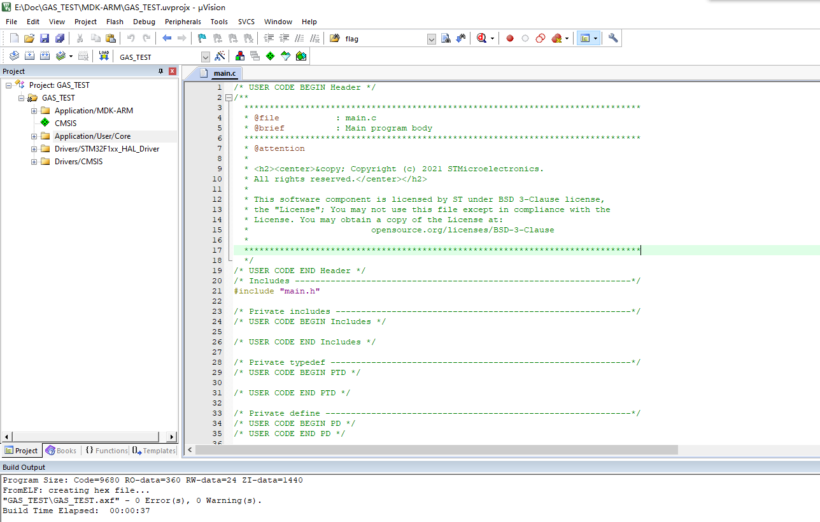Start a Build of target GAS_TEST

point(30,55)
